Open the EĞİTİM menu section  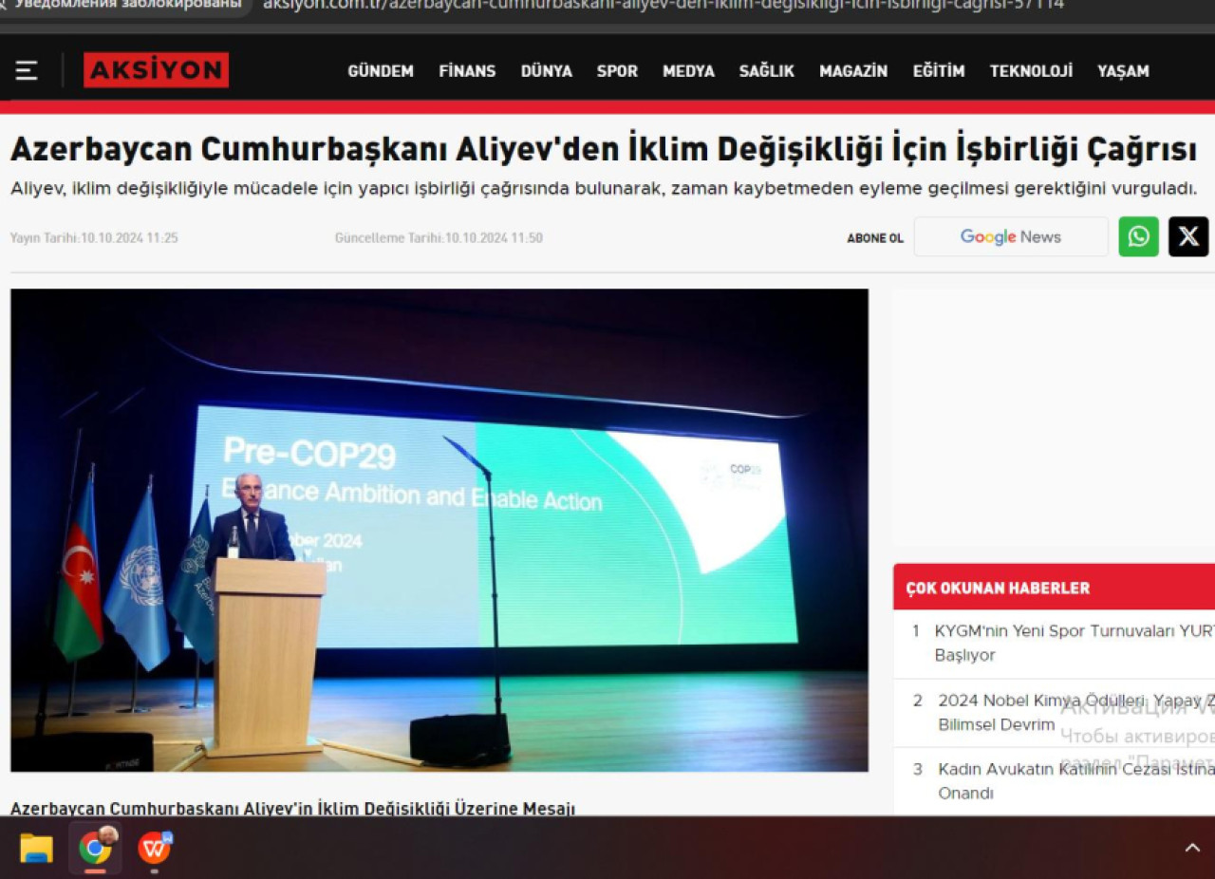[939, 71]
